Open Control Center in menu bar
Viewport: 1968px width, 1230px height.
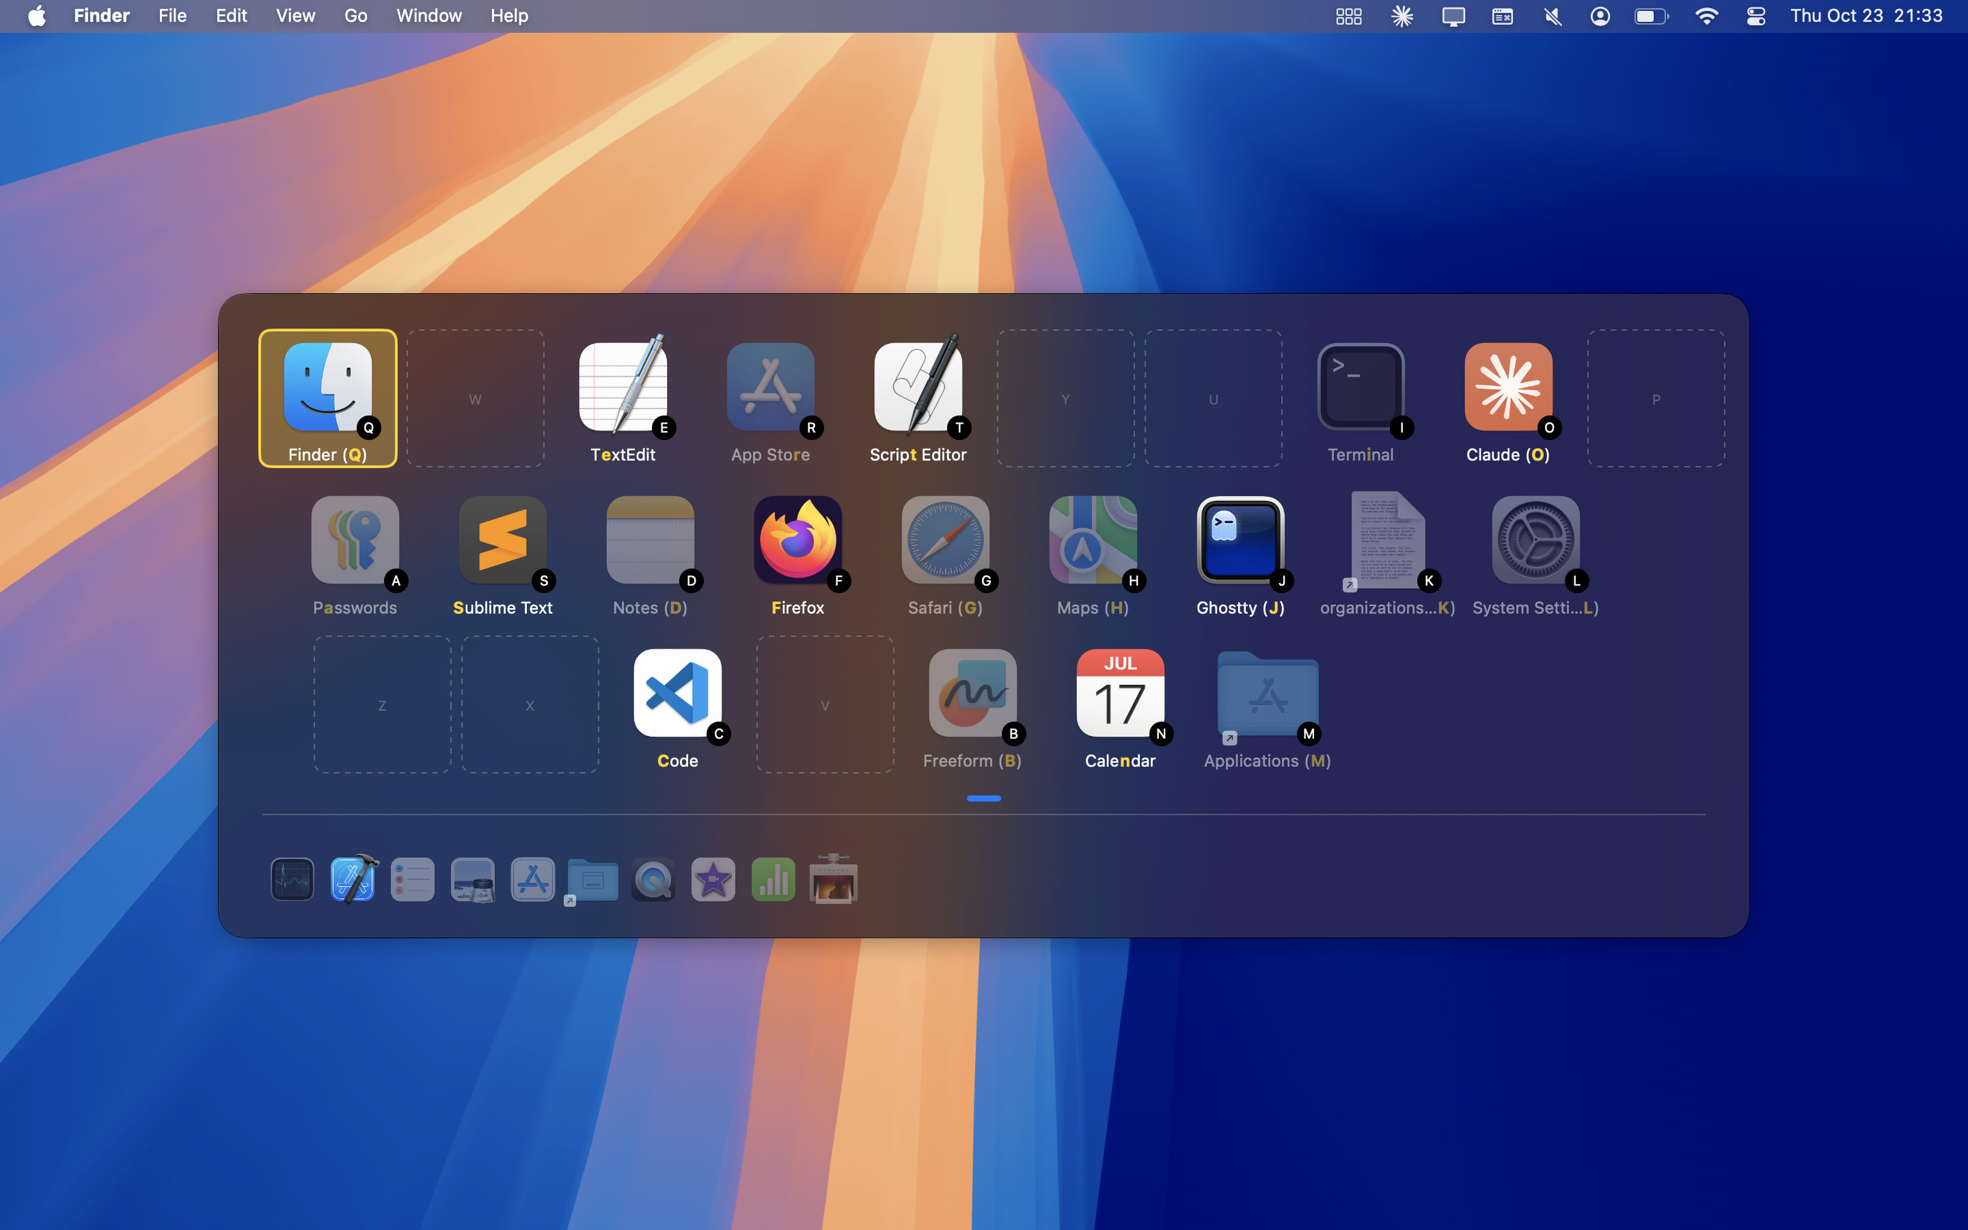(1755, 16)
